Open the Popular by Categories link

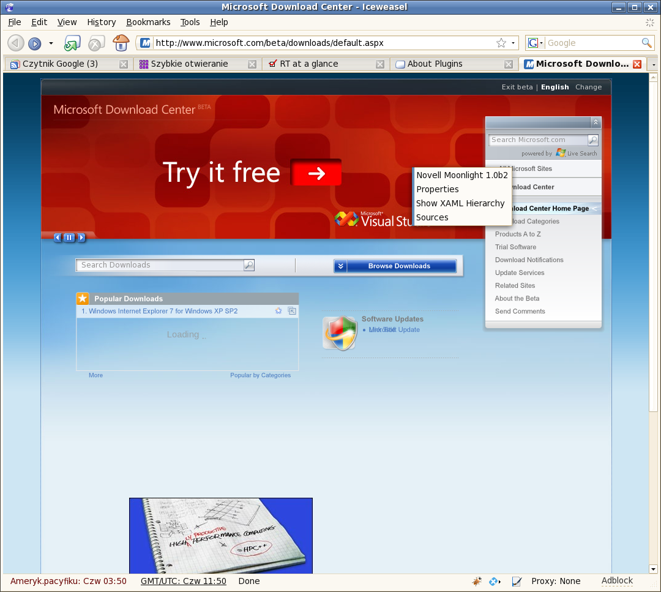click(261, 375)
